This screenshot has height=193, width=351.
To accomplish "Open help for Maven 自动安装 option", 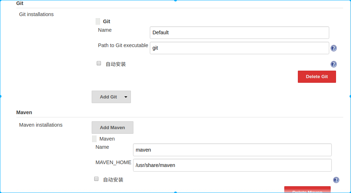I will tap(336, 180).
